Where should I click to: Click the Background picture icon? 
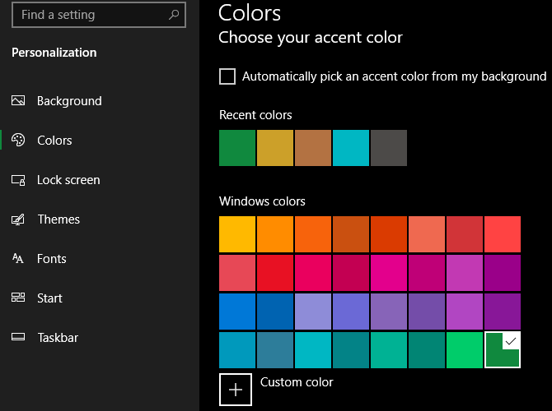pyautogui.click(x=18, y=101)
